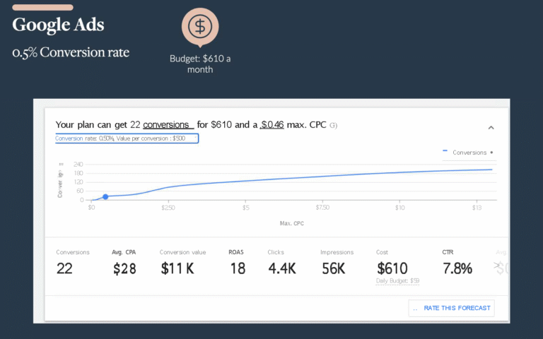The height and width of the screenshot is (339, 543).
Task: Click the Clicks value 4.4K
Action: click(282, 268)
